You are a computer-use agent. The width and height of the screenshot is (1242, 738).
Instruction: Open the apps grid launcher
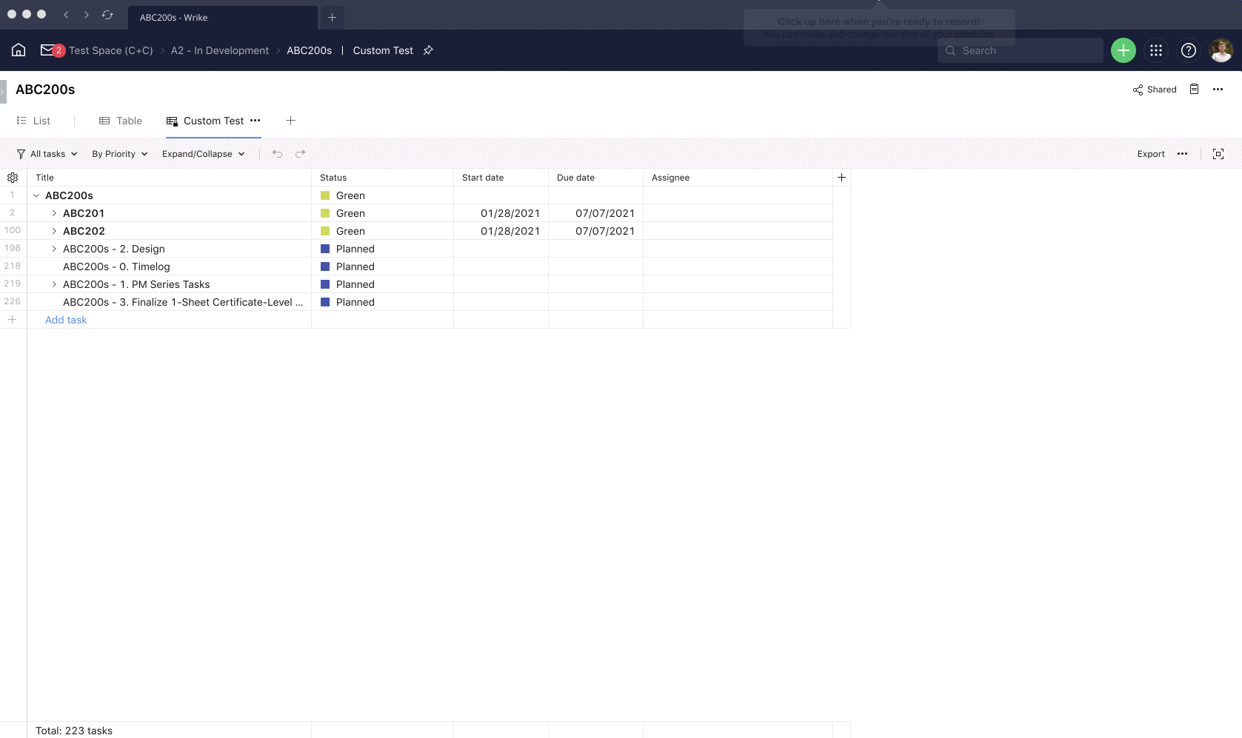point(1156,50)
